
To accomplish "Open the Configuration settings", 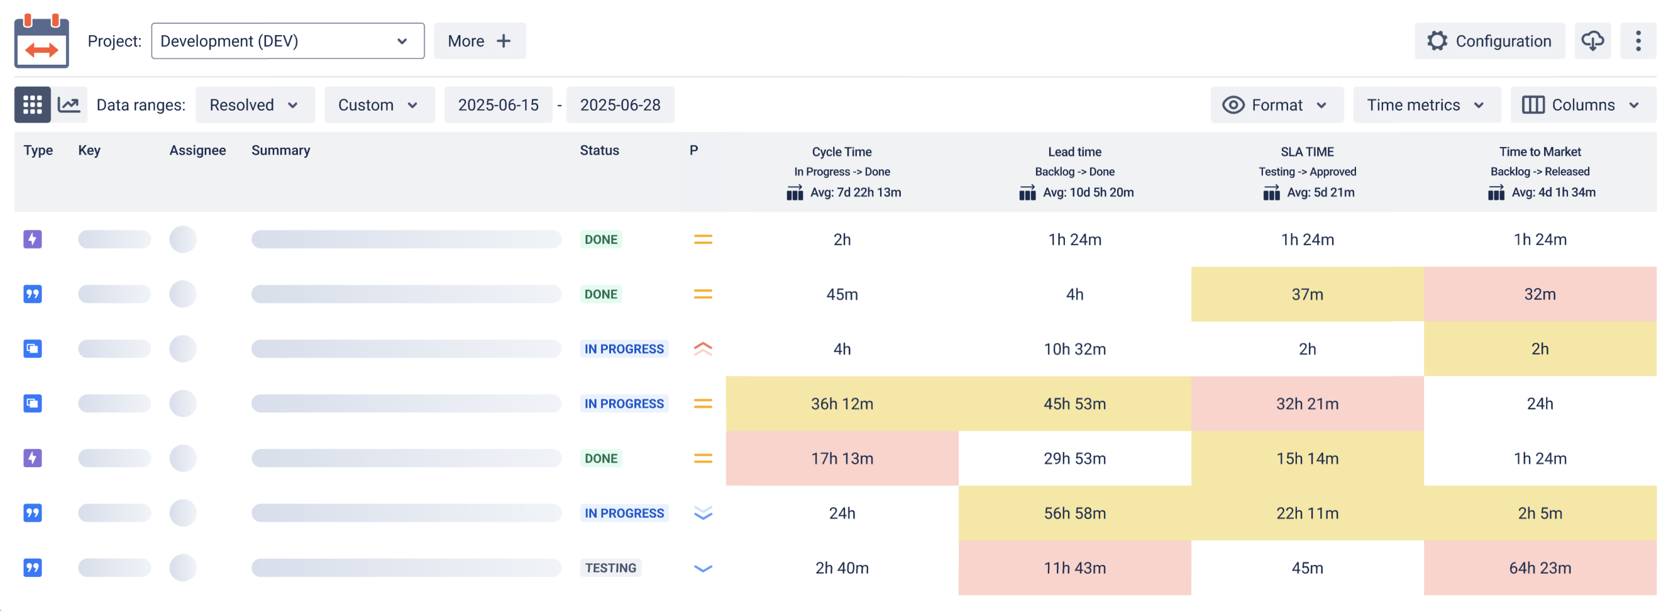I will tap(1489, 41).
